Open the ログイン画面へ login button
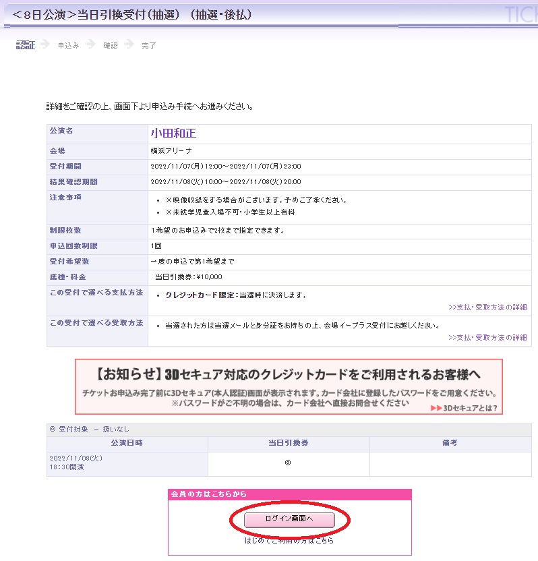 (x=289, y=519)
